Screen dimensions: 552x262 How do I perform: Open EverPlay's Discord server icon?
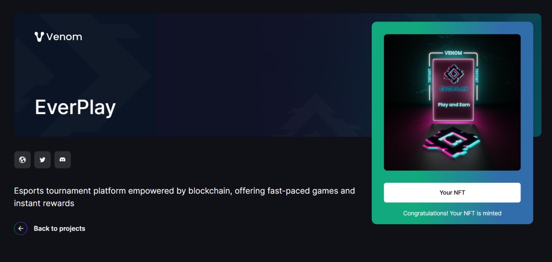point(63,160)
